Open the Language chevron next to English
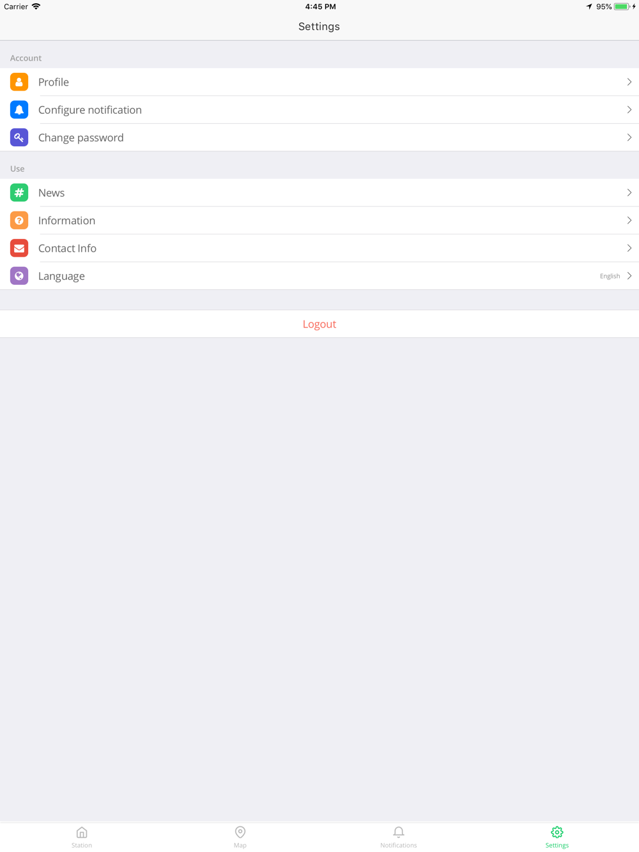The image size is (639, 852). coord(629,276)
